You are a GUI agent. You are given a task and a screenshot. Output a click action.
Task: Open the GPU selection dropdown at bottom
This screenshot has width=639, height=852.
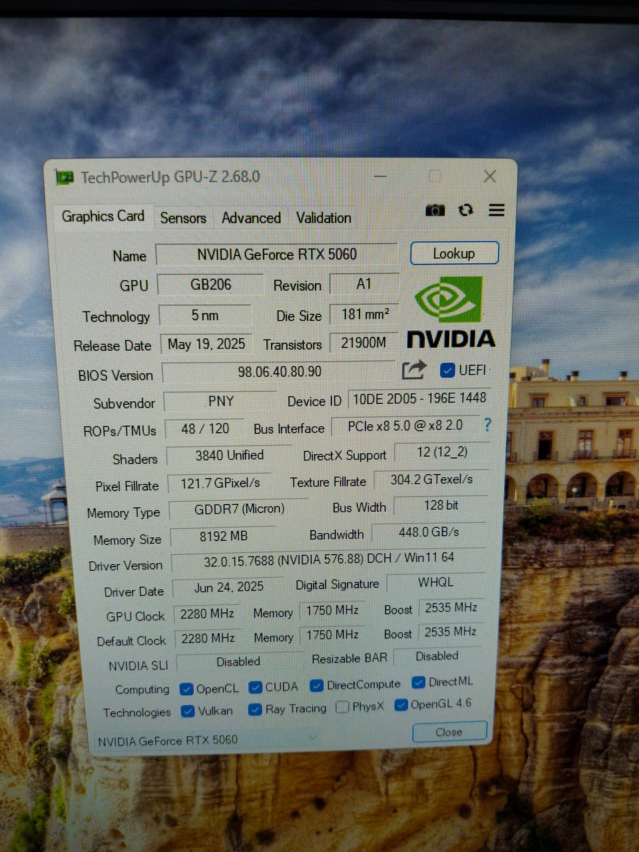coord(206,740)
